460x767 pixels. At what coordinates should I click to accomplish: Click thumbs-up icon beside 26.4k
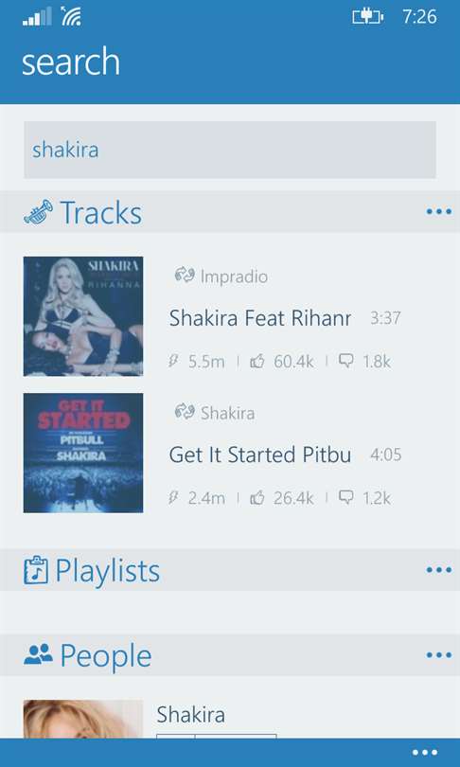point(257,498)
